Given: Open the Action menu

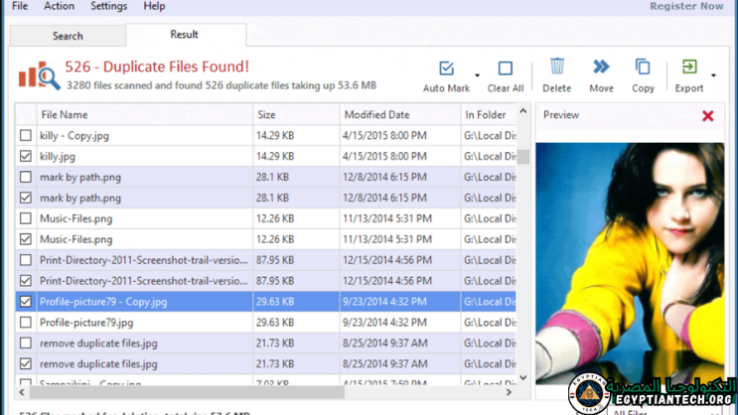Looking at the screenshot, I should [59, 6].
